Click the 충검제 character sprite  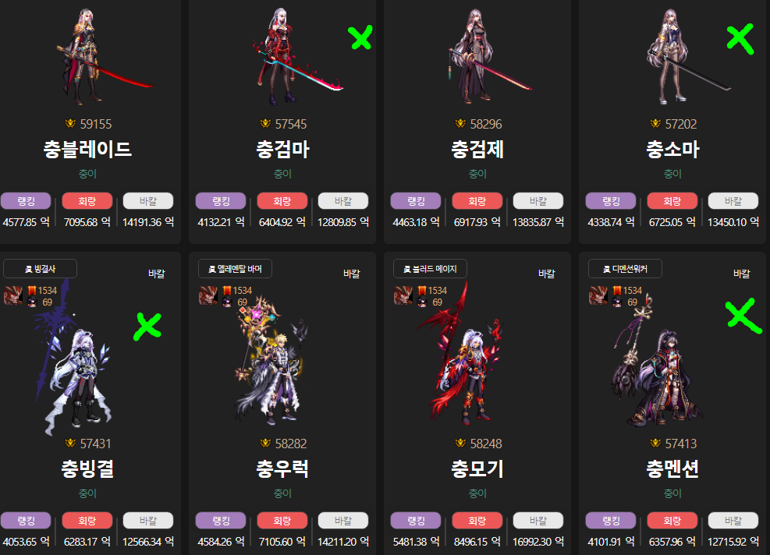pos(486,55)
